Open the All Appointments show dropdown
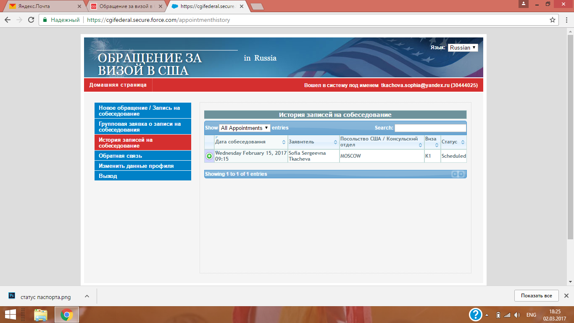The image size is (574, 323). [x=245, y=128]
